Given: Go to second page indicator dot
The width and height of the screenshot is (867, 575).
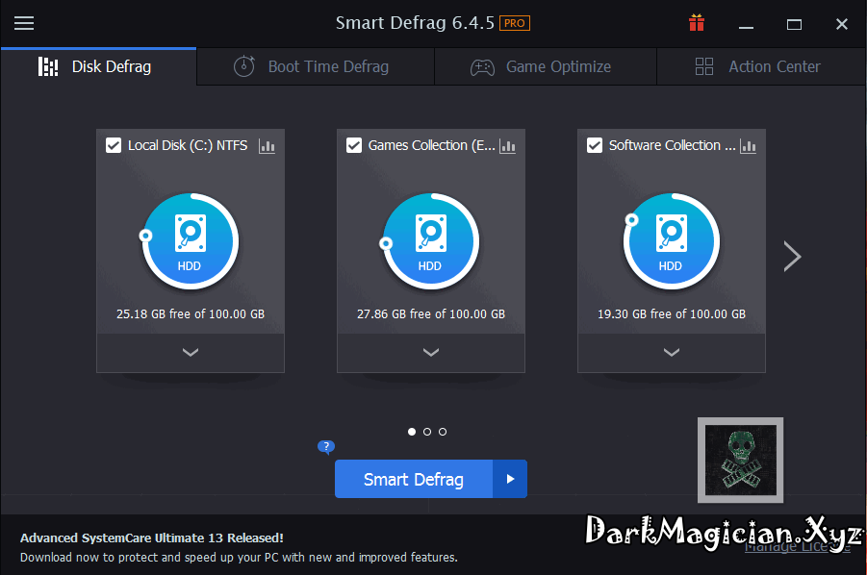Looking at the screenshot, I should (427, 432).
